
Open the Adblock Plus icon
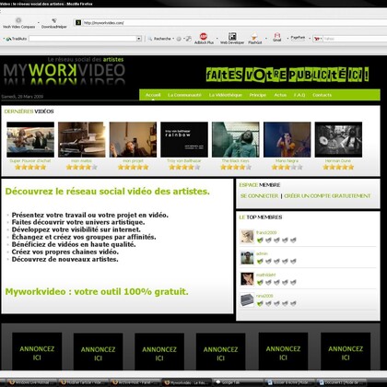(x=204, y=36)
